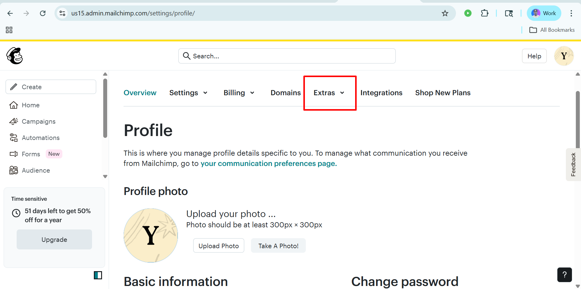Click the Upload Photo button
Image resolution: width=581 pixels, height=289 pixels.
[x=219, y=246]
